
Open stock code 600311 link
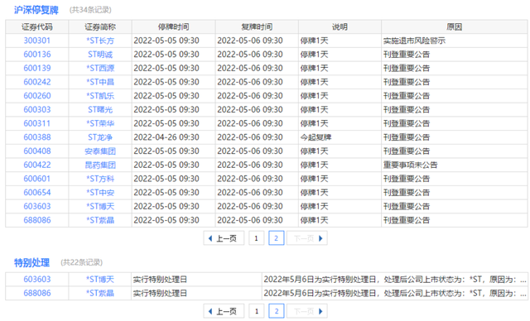pos(36,123)
